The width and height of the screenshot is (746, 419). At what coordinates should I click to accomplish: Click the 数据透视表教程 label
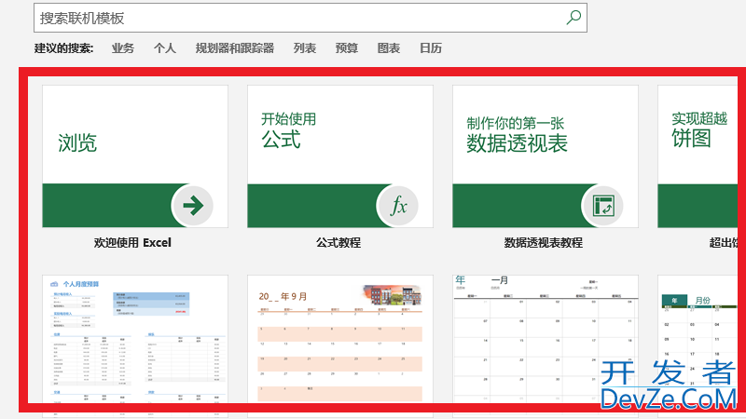(x=544, y=243)
